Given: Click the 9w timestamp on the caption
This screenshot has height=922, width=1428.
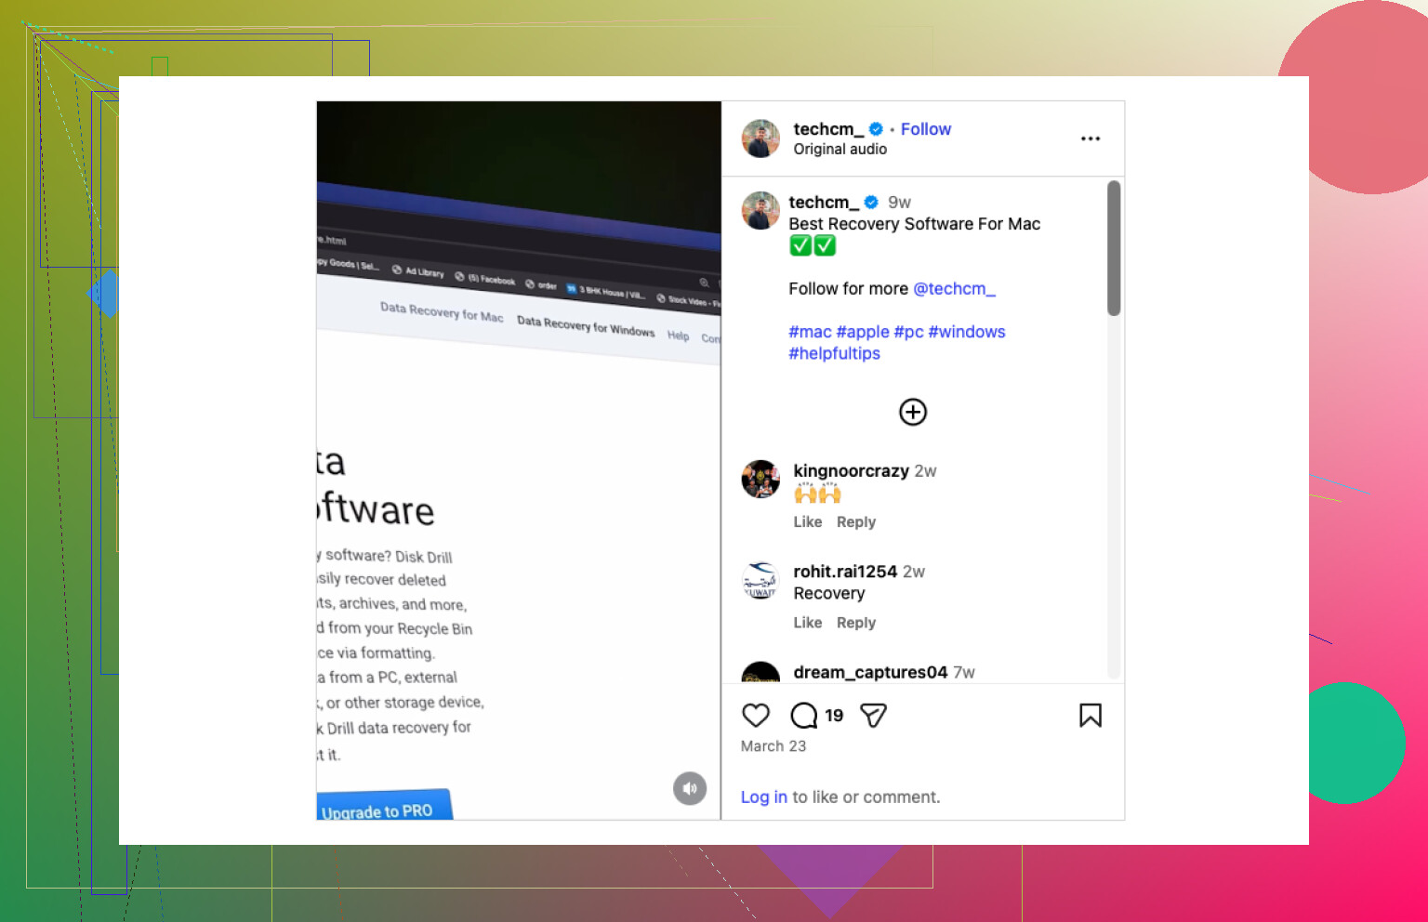Looking at the screenshot, I should [899, 203].
